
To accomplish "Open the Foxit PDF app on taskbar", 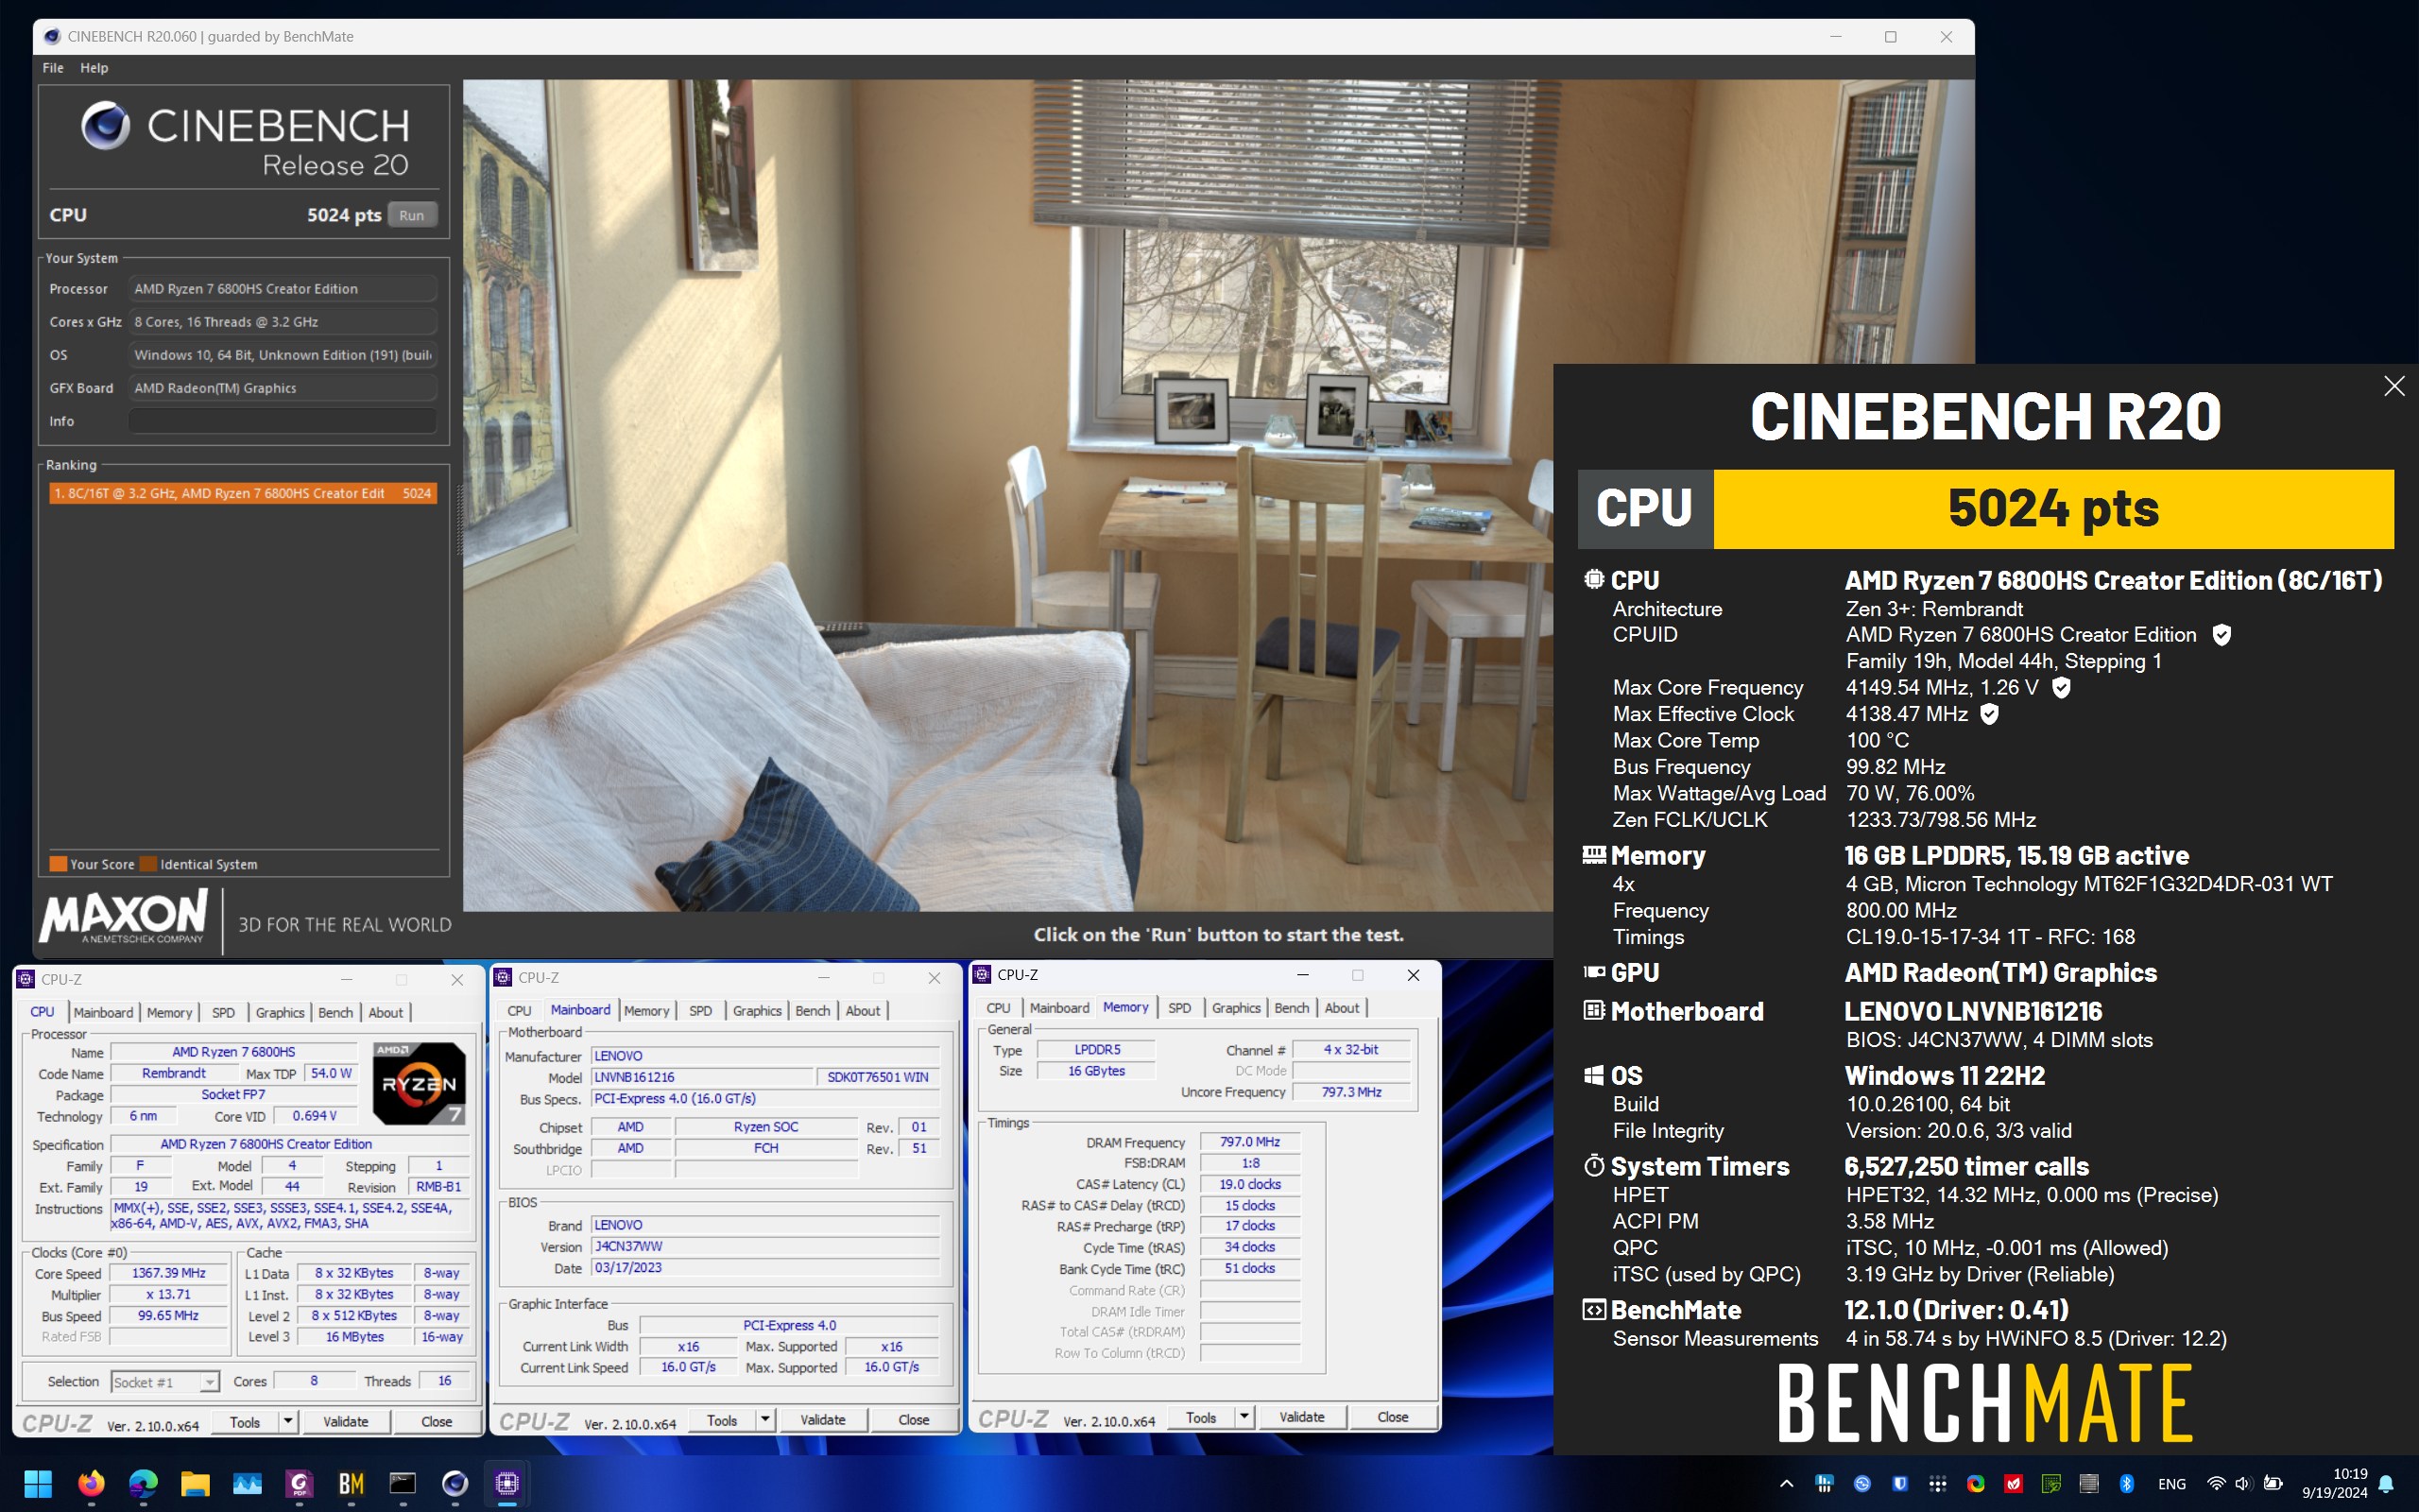I will (299, 1483).
